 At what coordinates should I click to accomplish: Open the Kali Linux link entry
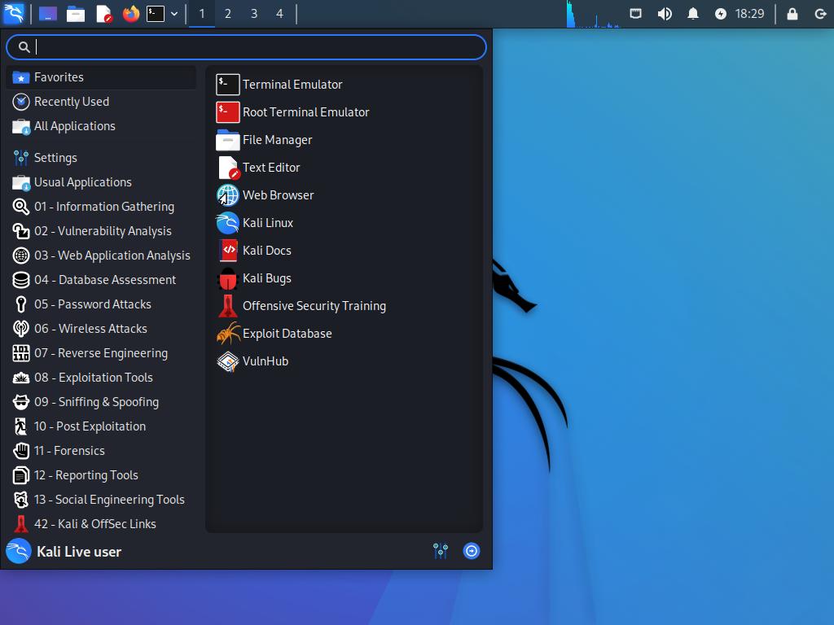[x=345, y=223]
